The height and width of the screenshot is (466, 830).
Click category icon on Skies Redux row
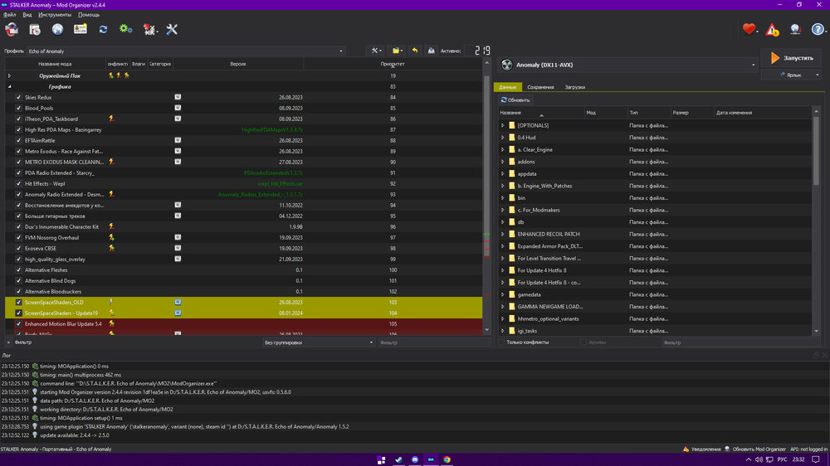(x=178, y=97)
